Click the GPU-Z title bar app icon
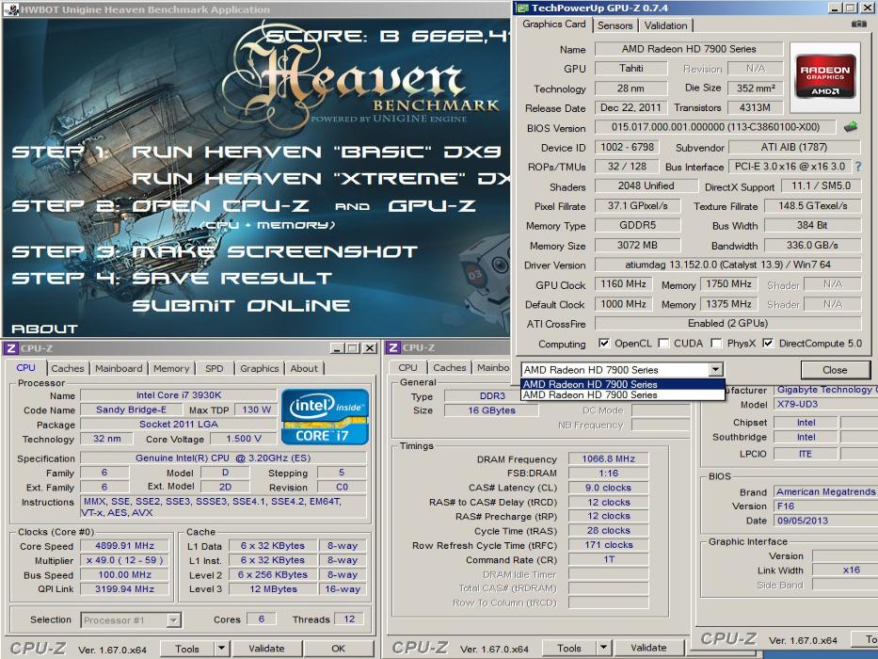Screen dimensions: 878x659 (522, 8)
